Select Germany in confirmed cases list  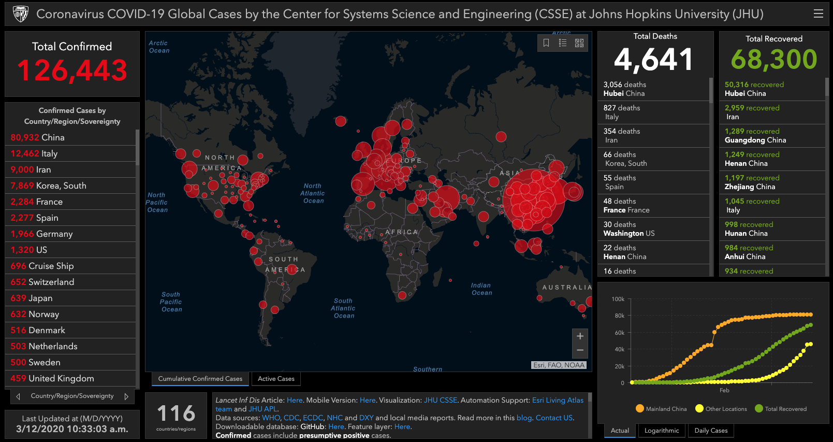[70, 234]
